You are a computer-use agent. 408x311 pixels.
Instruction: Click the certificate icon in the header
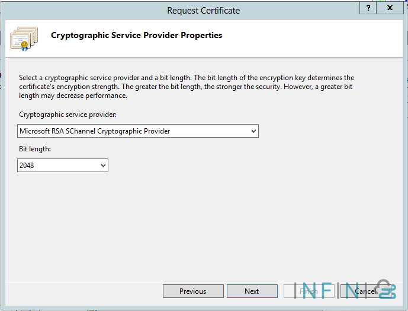tap(24, 37)
